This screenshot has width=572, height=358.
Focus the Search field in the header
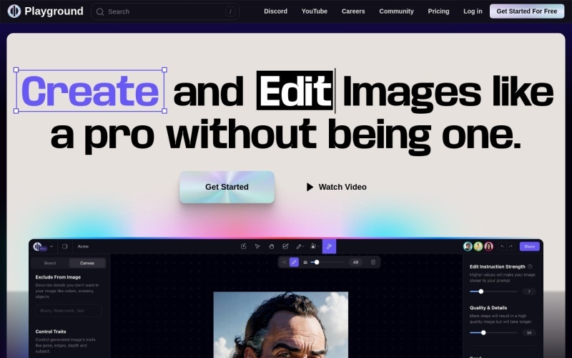(x=165, y=11)
